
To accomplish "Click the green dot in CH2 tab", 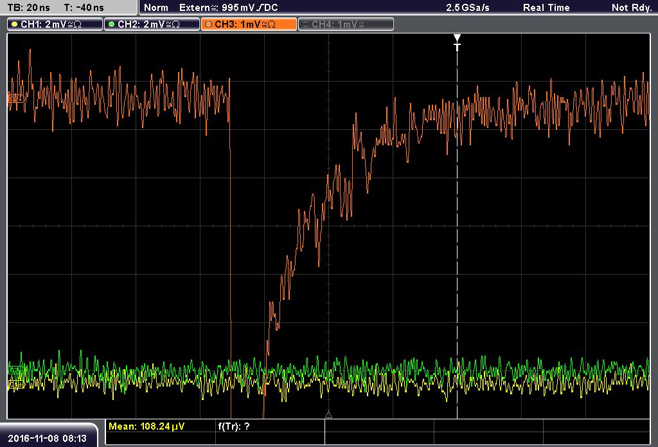I will 112,24.
